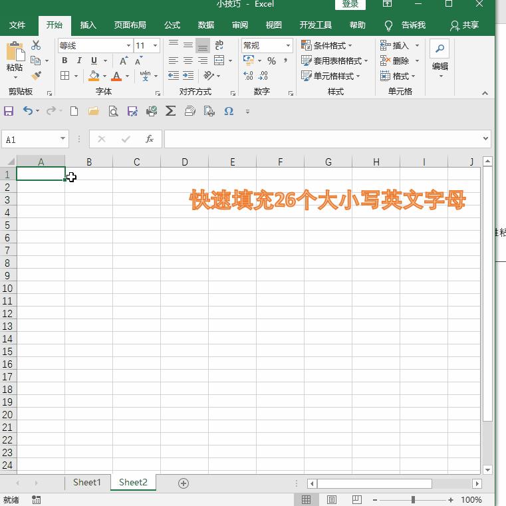Switch to 数据 data tab
The width and height of the screenshot is (506, 506).
(206, 25)
